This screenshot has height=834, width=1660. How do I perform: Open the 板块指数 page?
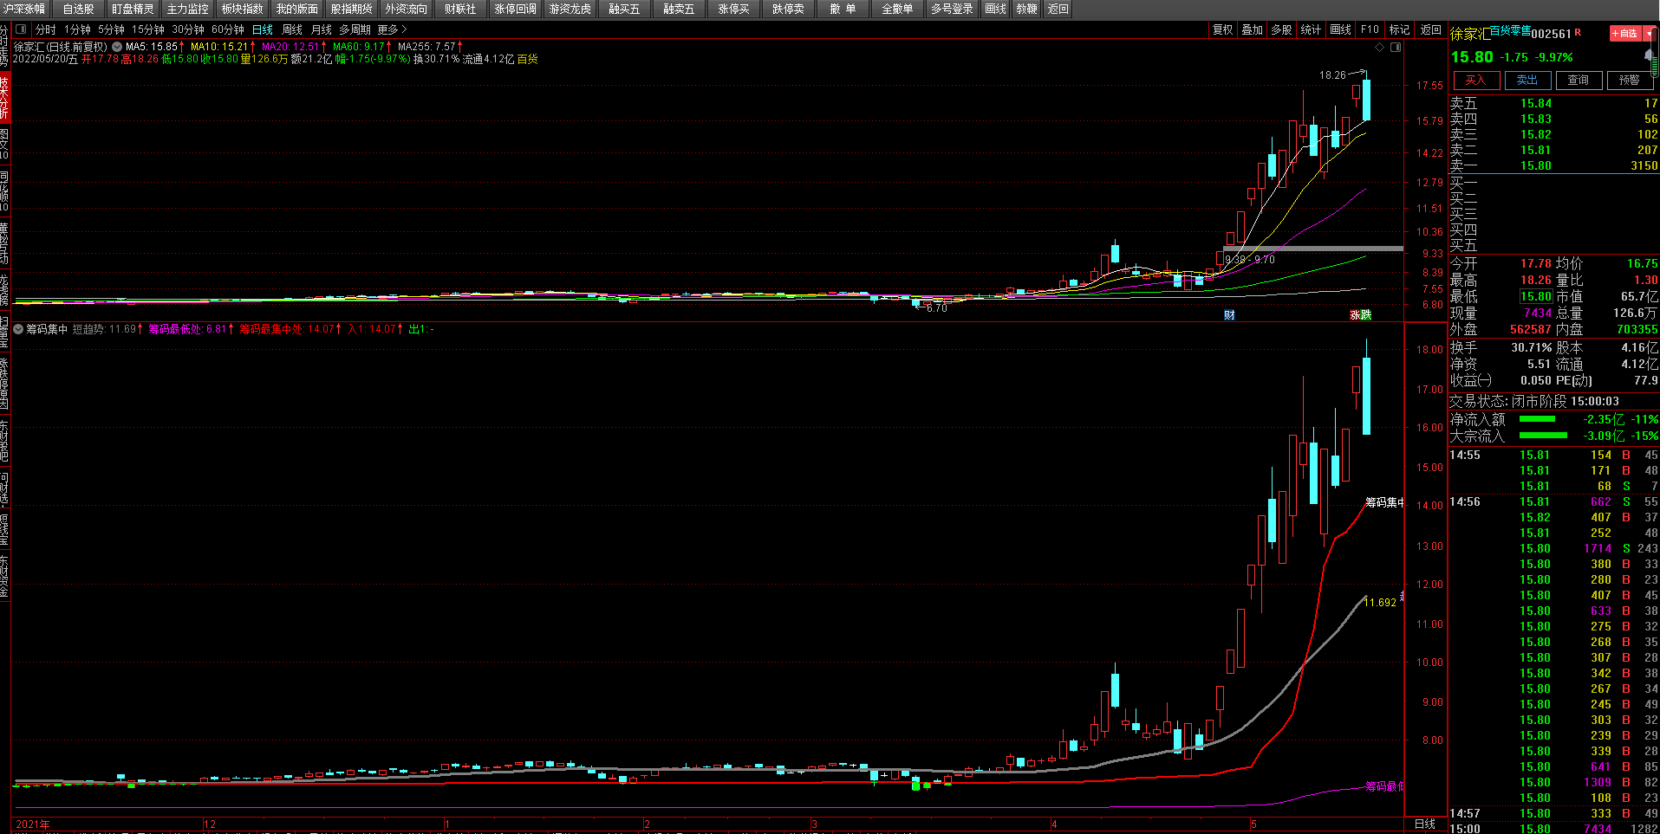pos(242,9)
